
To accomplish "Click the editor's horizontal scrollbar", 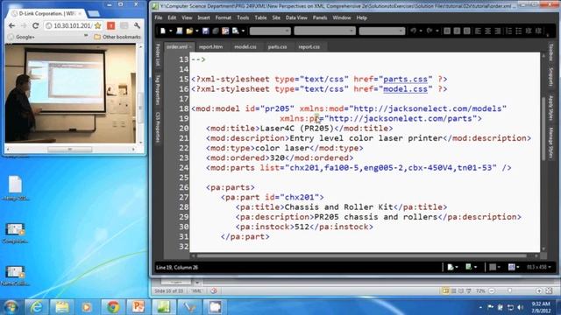I will point(361,255).
